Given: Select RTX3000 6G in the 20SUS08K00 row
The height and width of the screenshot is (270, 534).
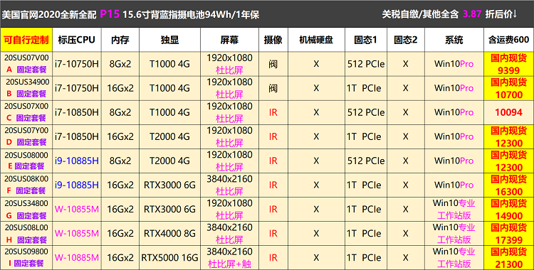Looking at the screenshot, I should point(169,185).
